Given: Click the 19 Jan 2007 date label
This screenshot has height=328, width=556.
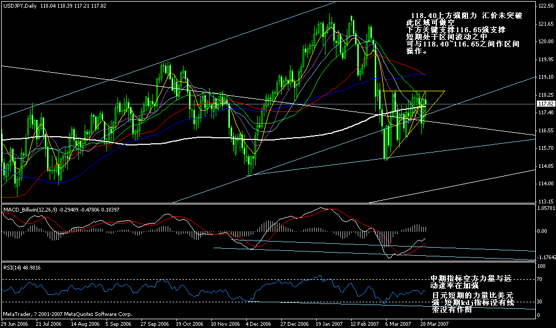Looking at the screenshot, I should click(x=329, y=324).
